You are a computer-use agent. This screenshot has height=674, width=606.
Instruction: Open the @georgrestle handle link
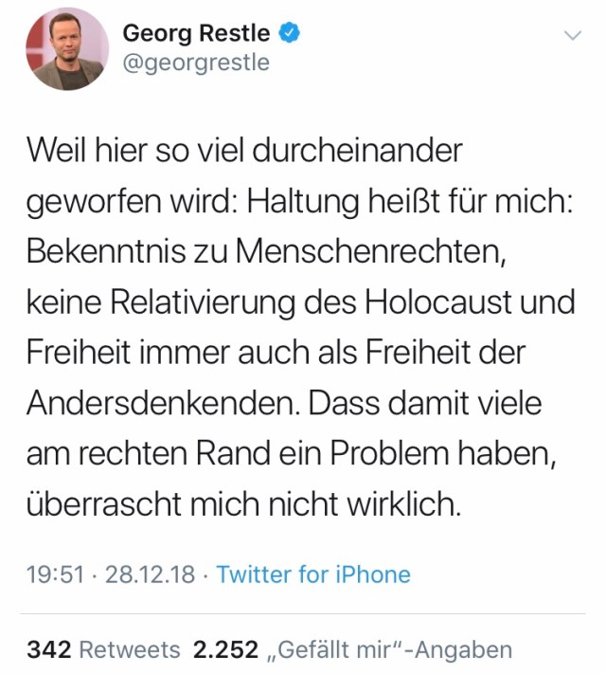196,63
